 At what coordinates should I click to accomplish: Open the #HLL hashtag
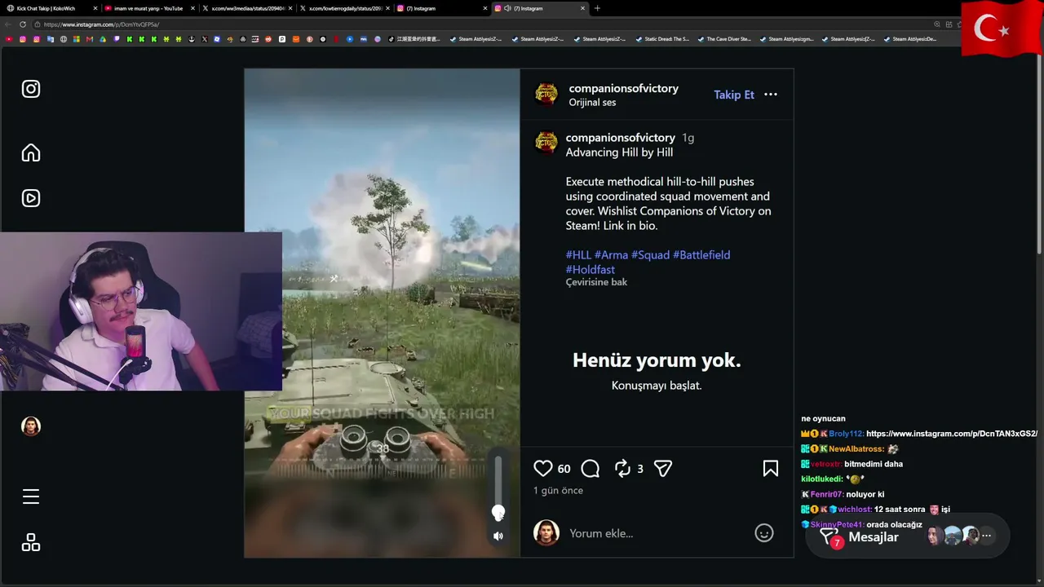coord(578,255)
